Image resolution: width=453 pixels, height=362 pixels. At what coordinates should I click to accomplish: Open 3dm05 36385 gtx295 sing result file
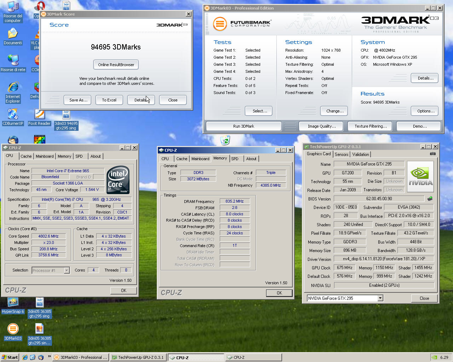click(40, 308)
